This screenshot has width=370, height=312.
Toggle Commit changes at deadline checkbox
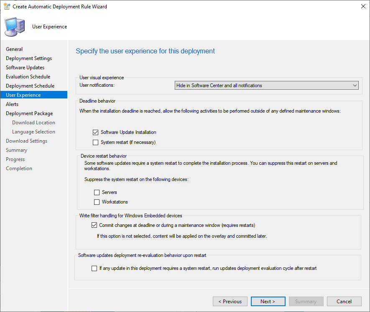(94, 225)
